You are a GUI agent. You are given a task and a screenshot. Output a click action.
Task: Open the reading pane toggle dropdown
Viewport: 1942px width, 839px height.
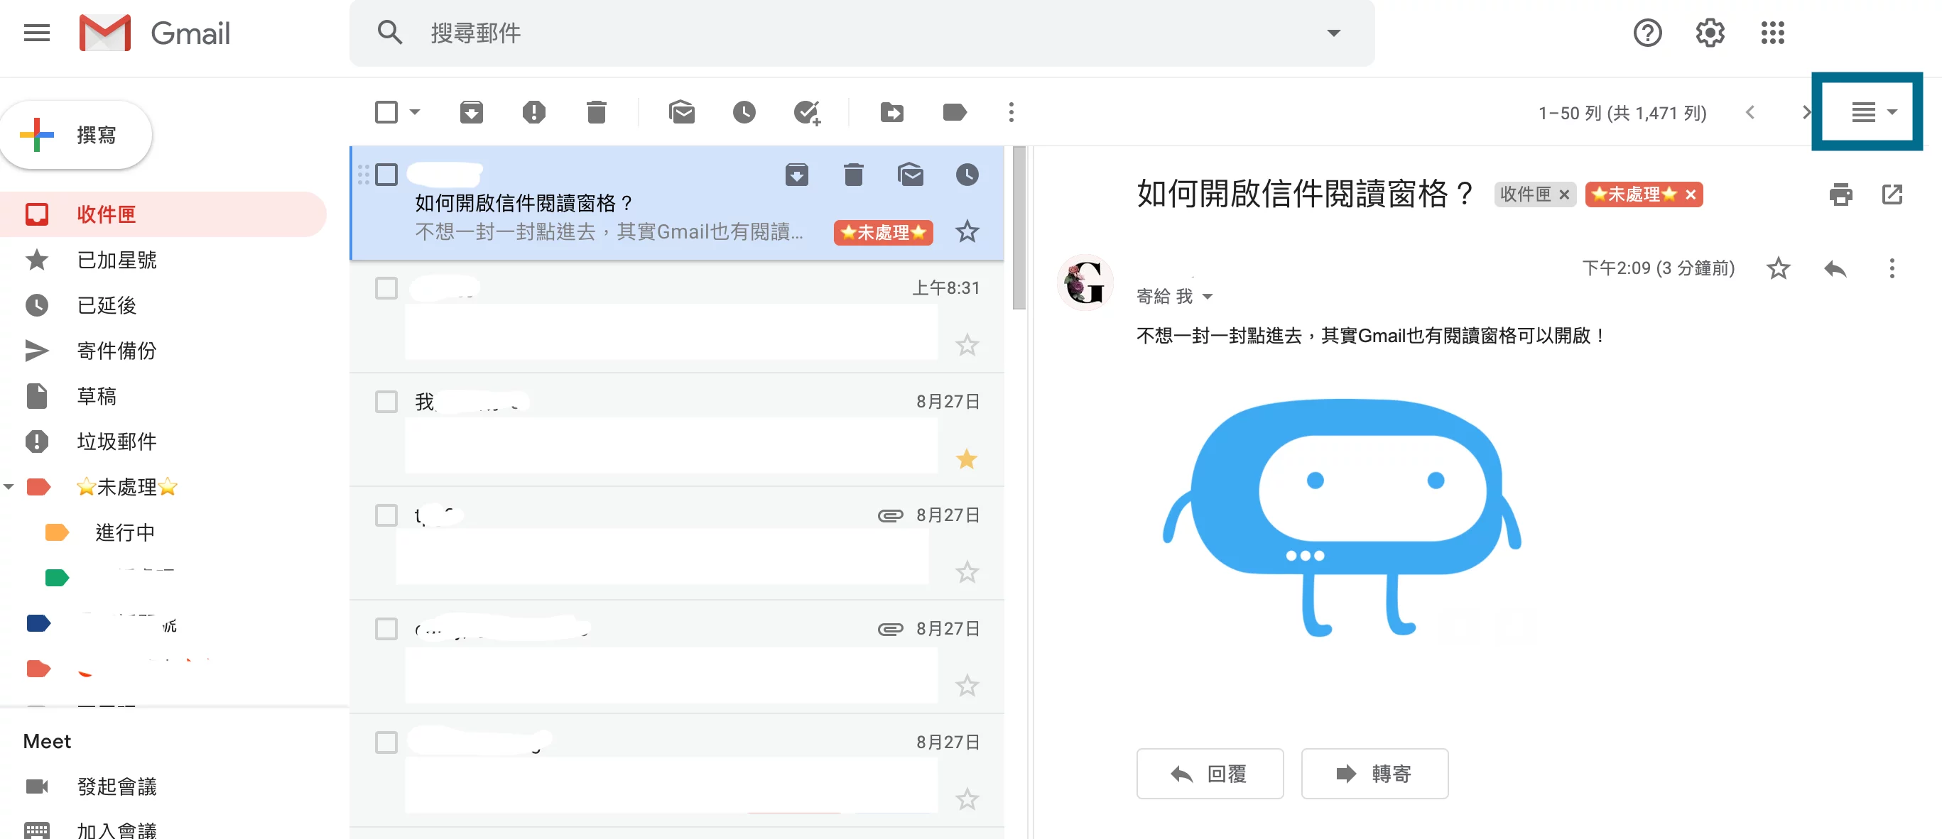tap(1892, 112)
